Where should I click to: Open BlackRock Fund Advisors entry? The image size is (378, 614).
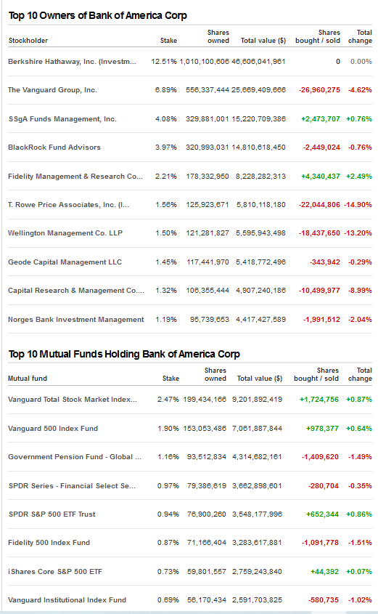(54, 148)
